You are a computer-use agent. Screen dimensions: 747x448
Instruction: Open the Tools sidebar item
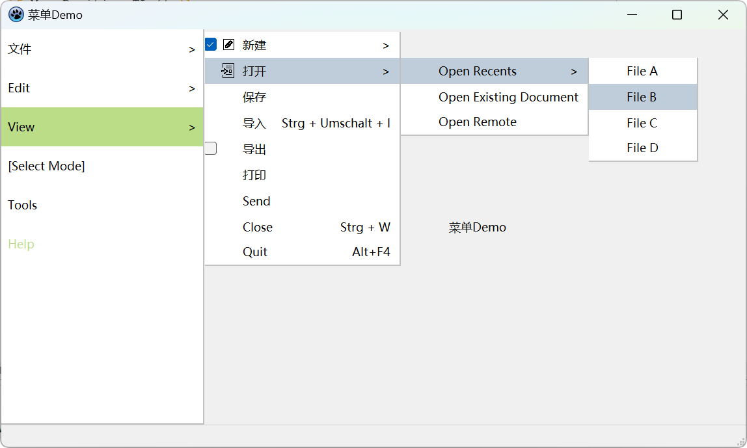tap(23, 205)
